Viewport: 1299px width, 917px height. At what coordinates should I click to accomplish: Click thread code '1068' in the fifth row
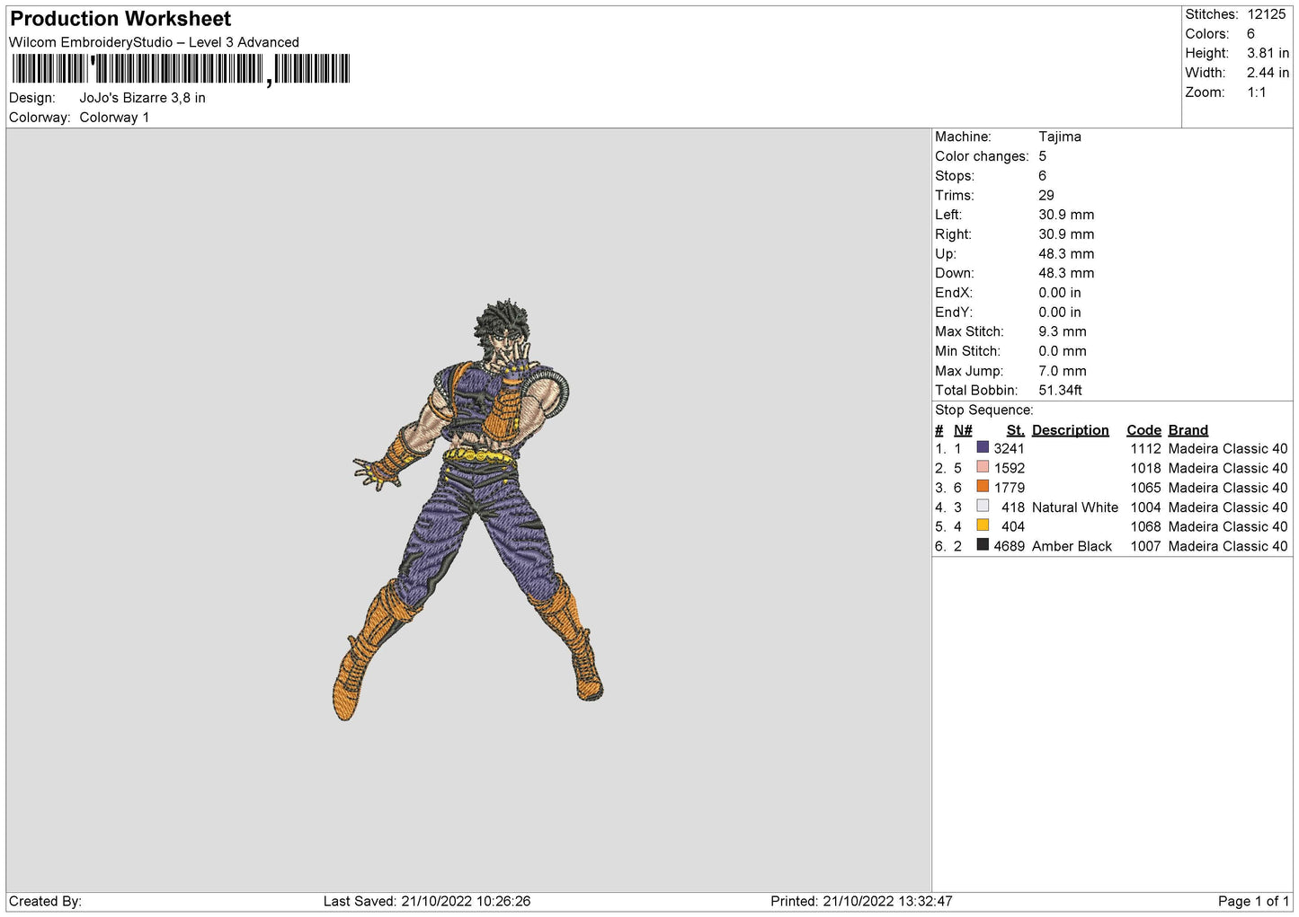tap(1145, 526)
